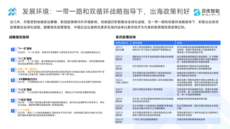Screen dimensions: 230x129
Task: Select the 2022.6 中国人民银行 table row
Action: pos(167,82)
